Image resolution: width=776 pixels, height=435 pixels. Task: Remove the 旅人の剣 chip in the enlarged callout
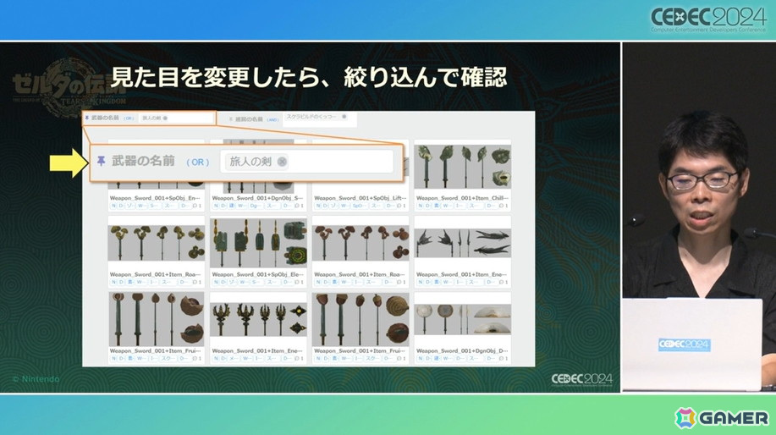point(282,162)
